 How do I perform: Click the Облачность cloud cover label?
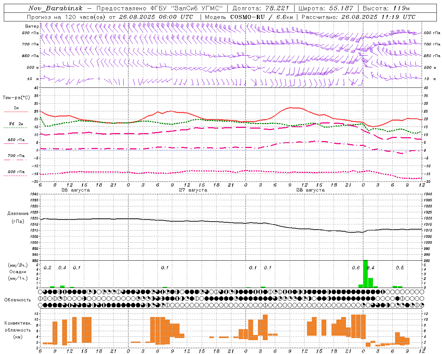click(x=18, y=300)
